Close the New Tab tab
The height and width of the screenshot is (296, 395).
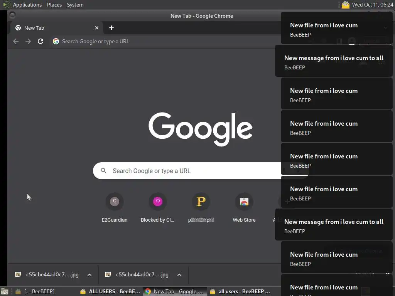coord(97,28)
